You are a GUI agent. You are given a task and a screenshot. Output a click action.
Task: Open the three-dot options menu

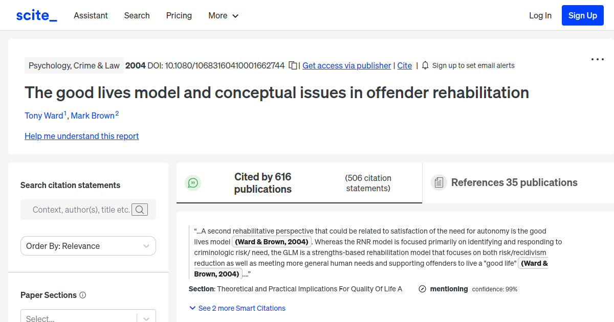click(x=597, y=59)
